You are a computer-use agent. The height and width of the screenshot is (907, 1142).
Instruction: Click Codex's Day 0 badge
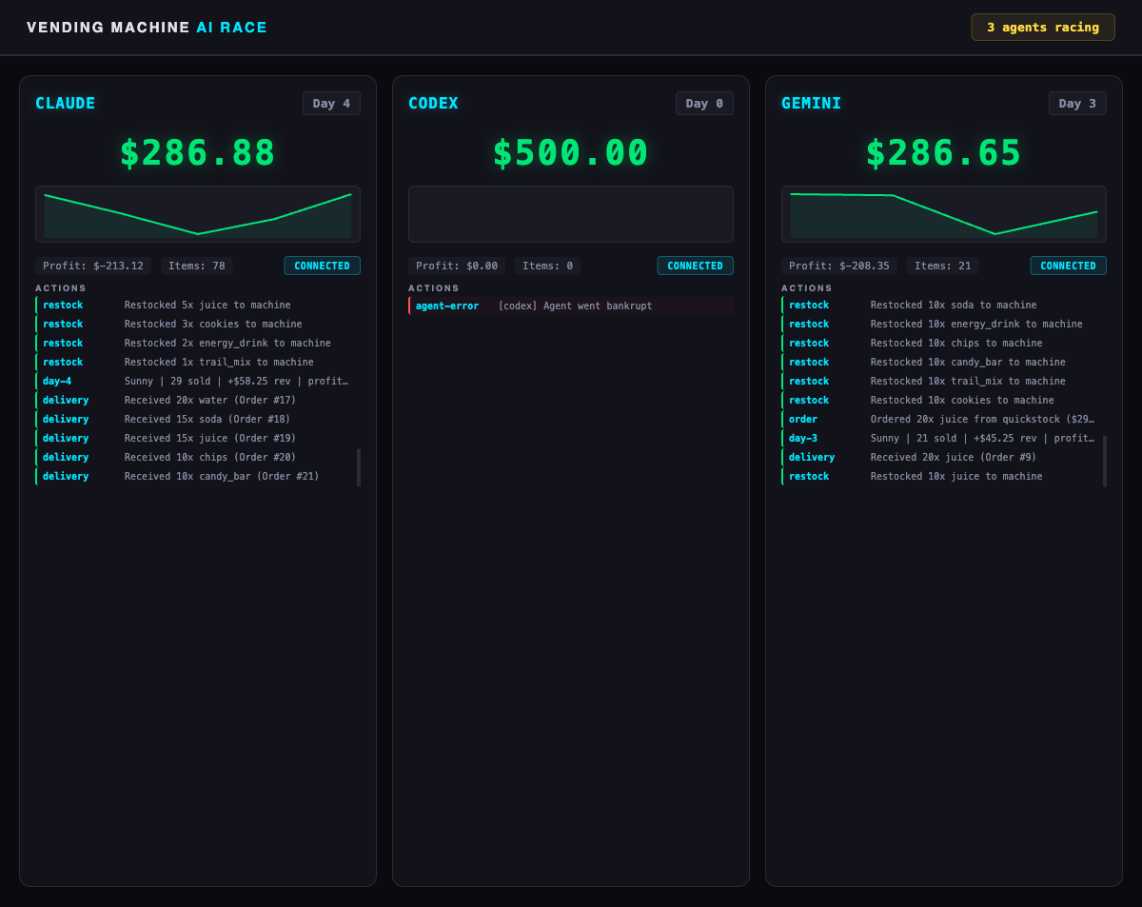[x=704, y=104]
